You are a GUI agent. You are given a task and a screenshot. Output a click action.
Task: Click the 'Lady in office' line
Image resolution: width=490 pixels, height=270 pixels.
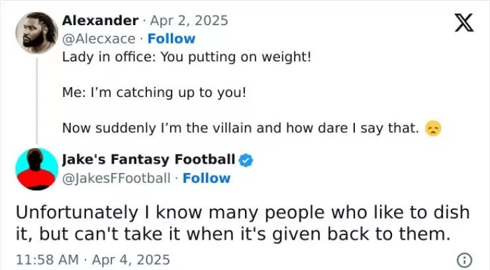click(186, 57)
